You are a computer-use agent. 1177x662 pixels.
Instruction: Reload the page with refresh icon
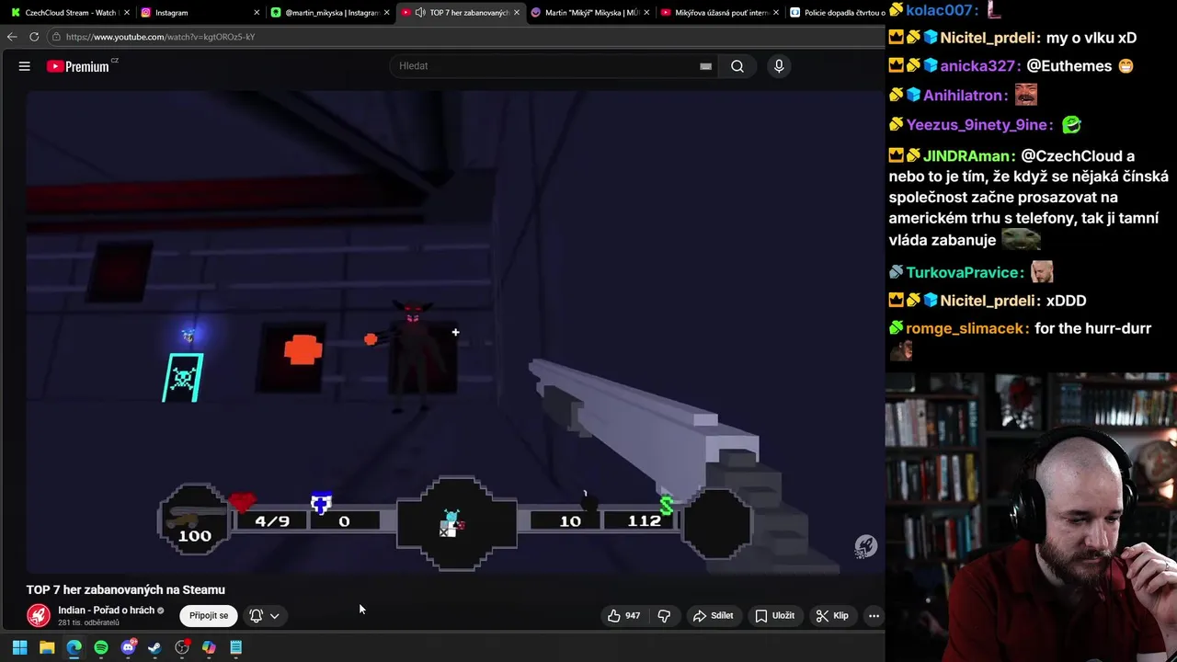34,37
